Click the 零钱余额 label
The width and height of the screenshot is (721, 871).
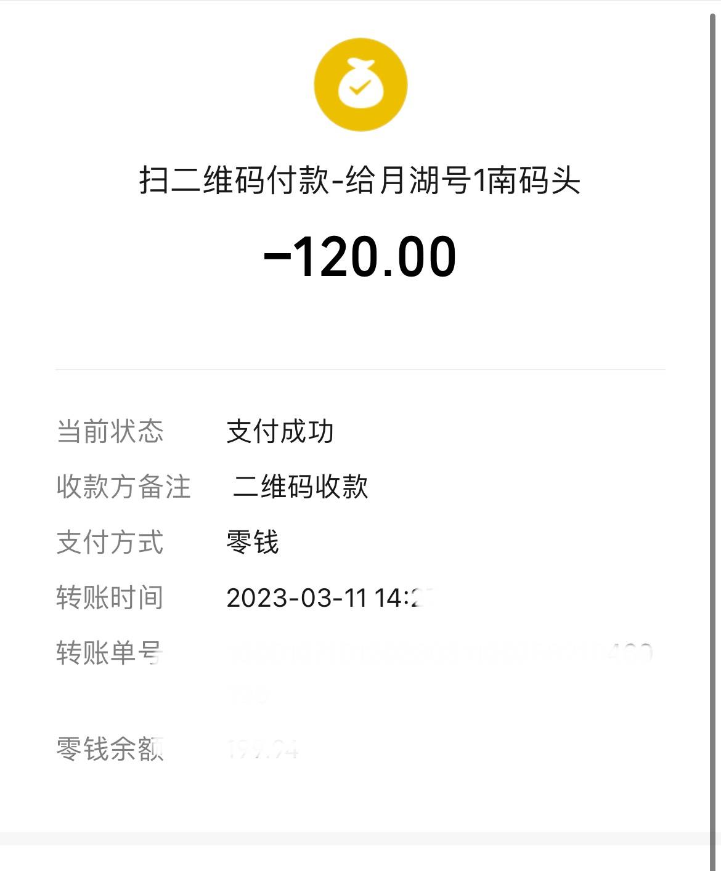[x=110, y=749]
